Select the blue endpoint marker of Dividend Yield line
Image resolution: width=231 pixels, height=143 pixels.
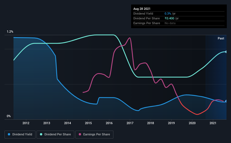click(226, 101)
